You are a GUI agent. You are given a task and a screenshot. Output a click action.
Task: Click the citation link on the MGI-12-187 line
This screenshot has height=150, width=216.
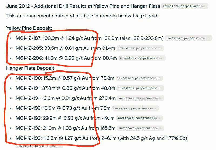pyautogui.click(x=188, y=38)
